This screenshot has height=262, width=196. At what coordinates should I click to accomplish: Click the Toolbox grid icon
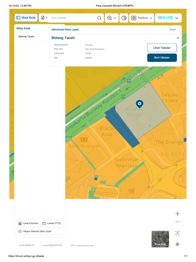coord(134,18)
